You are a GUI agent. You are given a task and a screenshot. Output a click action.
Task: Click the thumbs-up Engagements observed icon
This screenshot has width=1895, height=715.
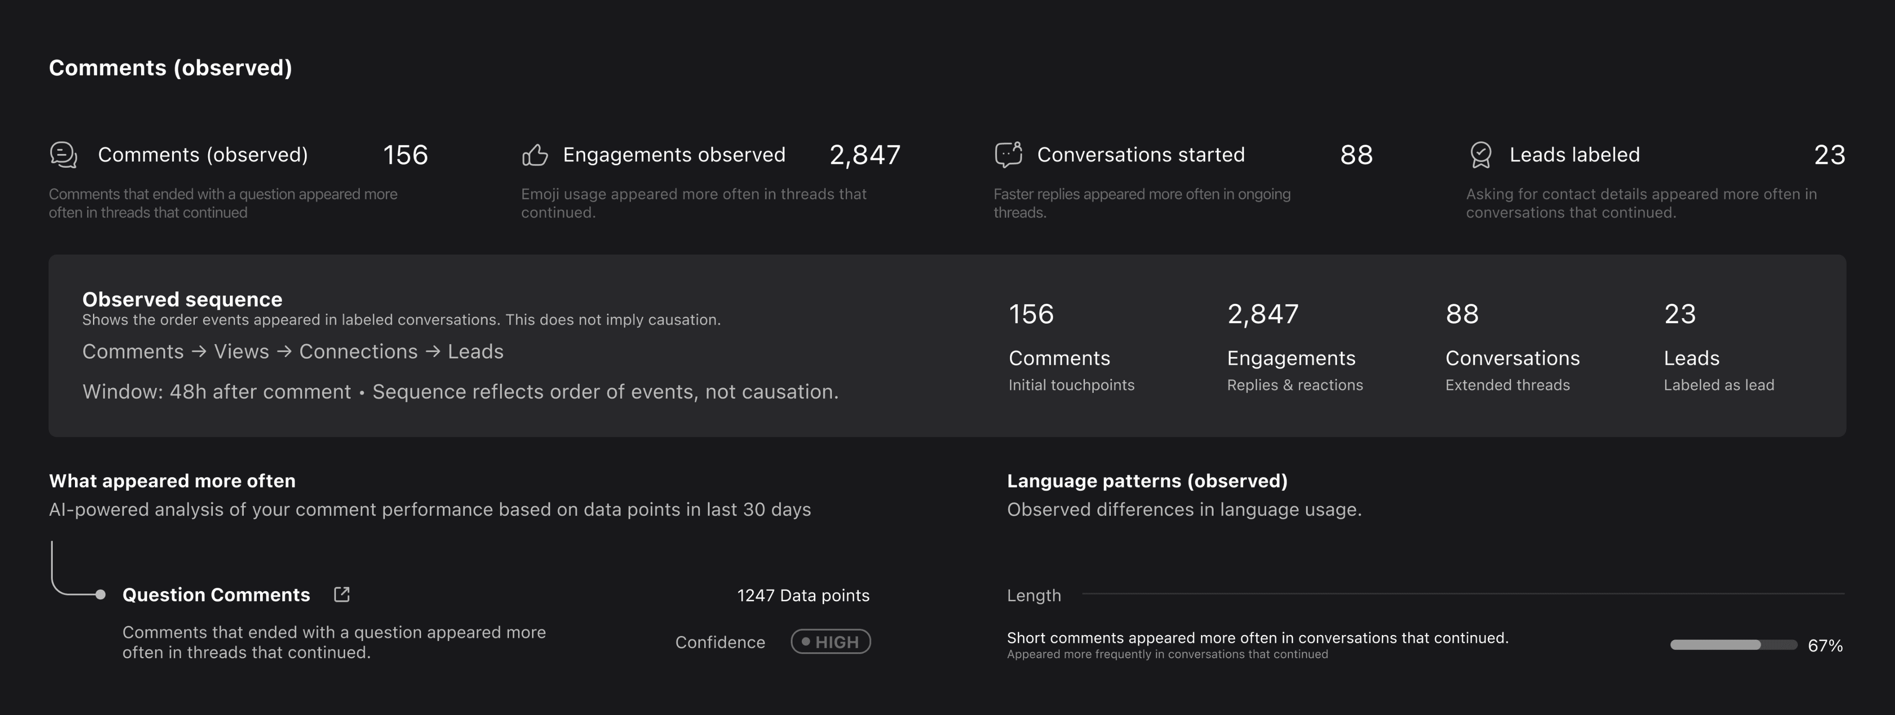[x=535, y=155]
